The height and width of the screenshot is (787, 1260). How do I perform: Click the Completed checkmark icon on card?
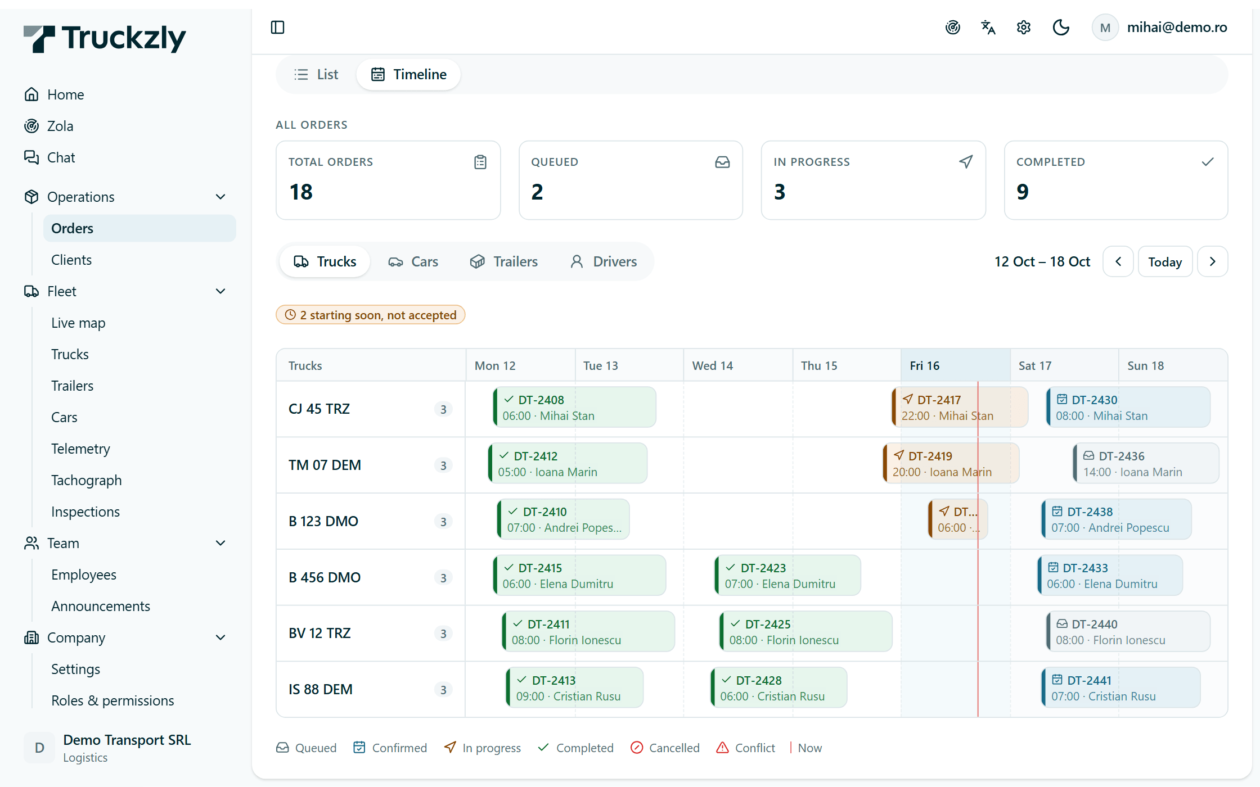[x=1208, y=162]
